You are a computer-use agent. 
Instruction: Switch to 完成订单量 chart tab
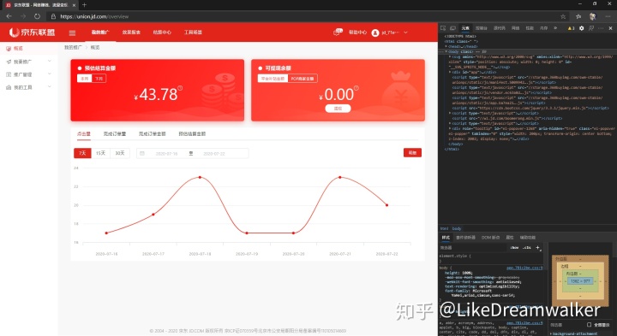pos(115,134)
